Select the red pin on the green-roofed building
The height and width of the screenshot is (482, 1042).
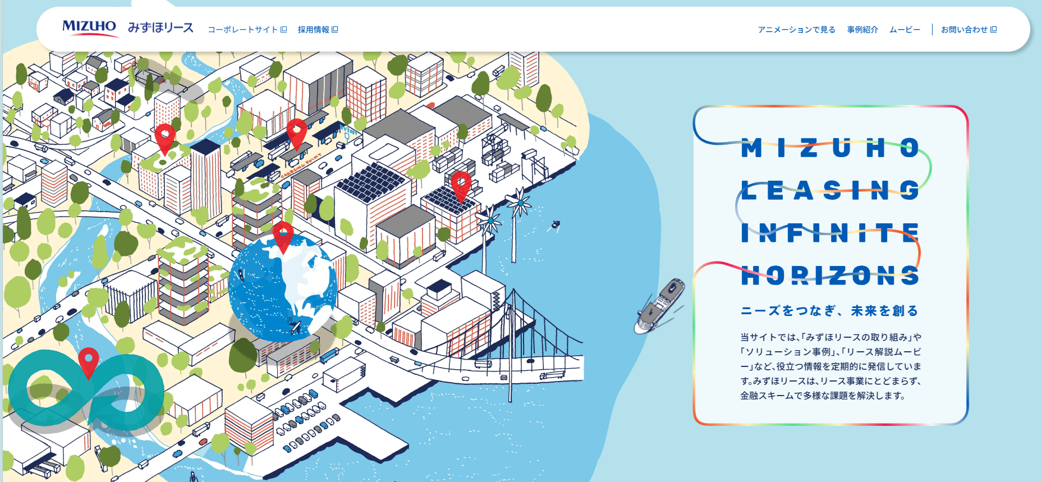165,139
